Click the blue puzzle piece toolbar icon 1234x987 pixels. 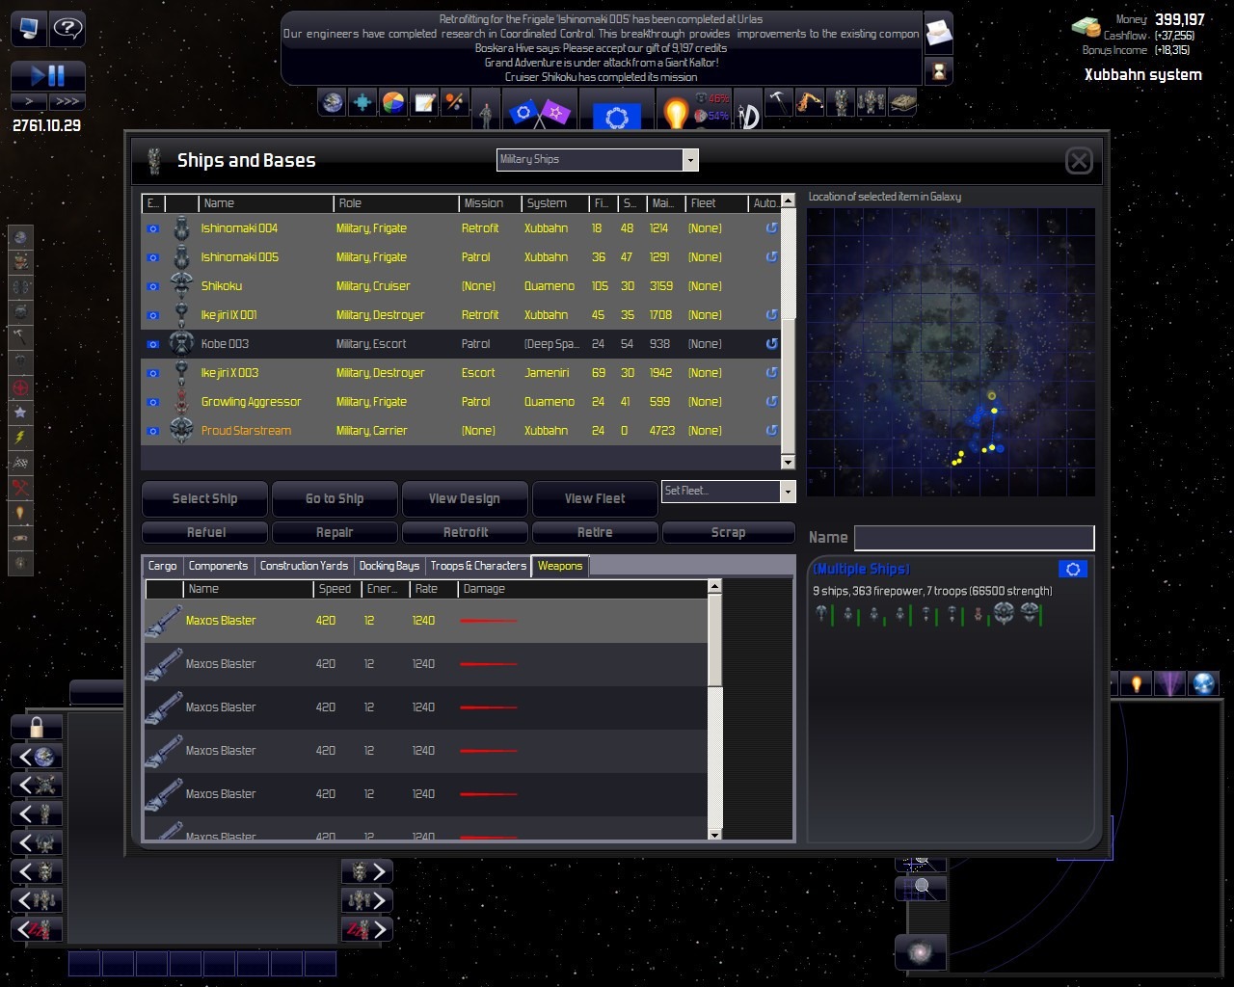pyautogui.click(x=362, y=102)
